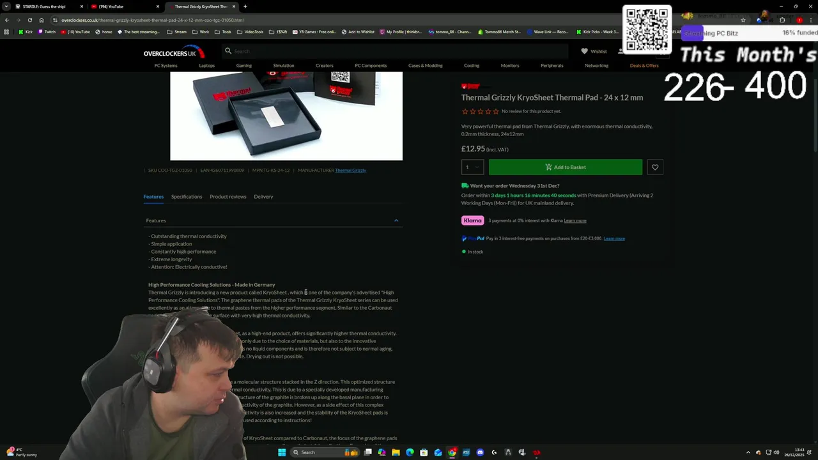818x460 pixels.
Task: Open the Cooling menu
Action: [x=472, y=65]
